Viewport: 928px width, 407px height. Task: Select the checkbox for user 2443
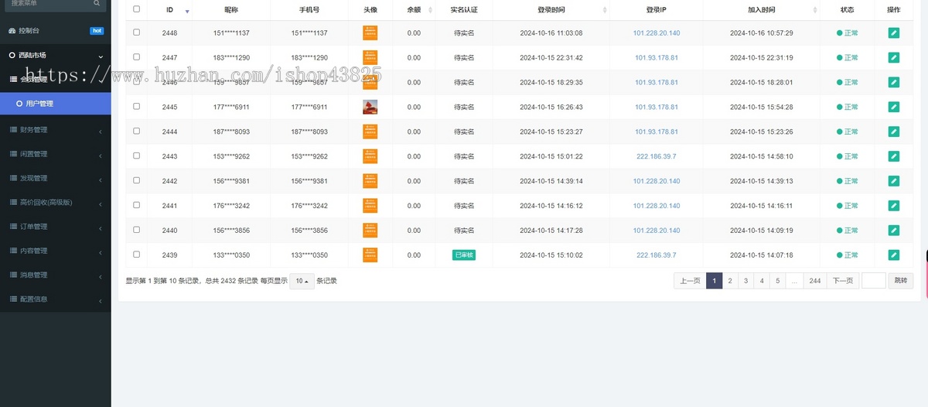(x=137, y=156)
